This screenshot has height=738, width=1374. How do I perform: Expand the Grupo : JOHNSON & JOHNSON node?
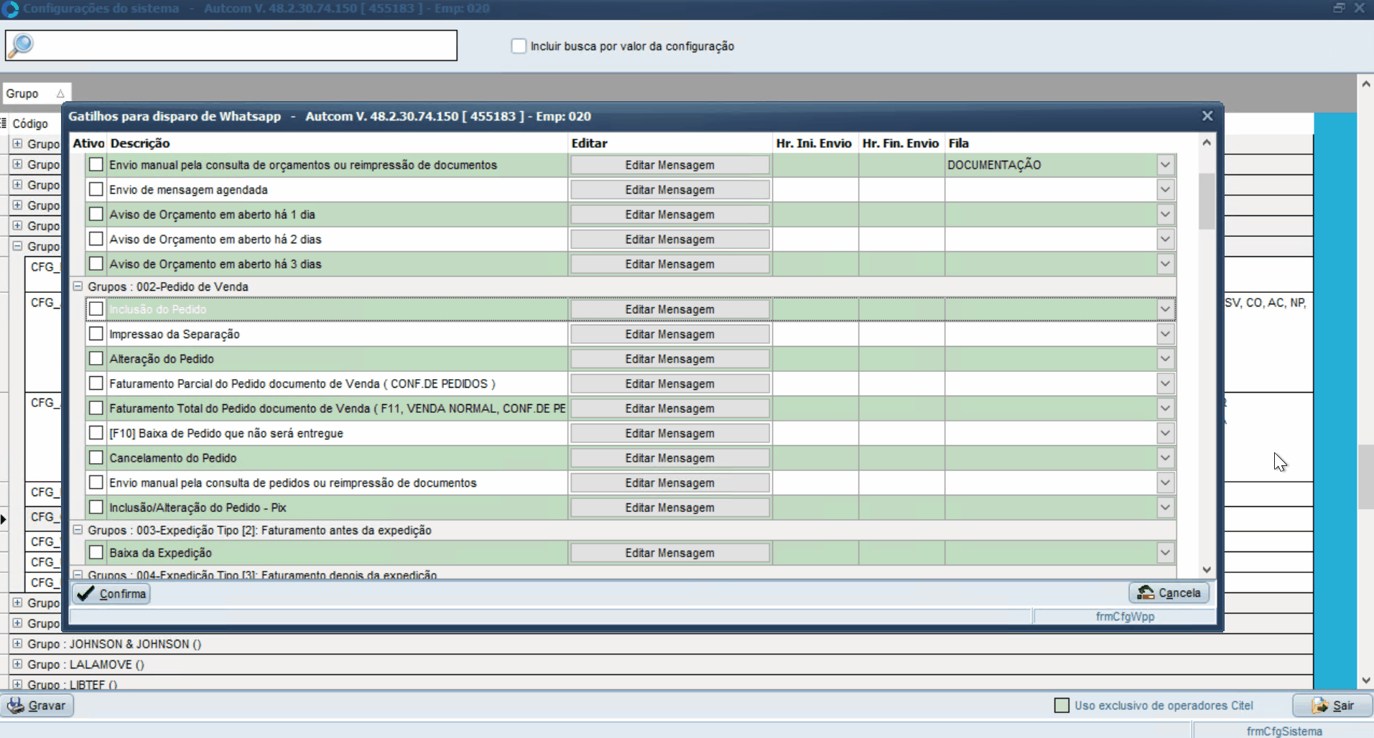pyautogui.click(x=17, y=644)
